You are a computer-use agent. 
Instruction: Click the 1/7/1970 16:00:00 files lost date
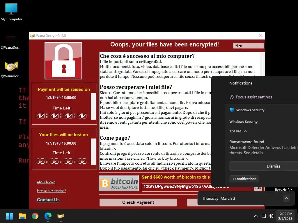coord(61,143)
